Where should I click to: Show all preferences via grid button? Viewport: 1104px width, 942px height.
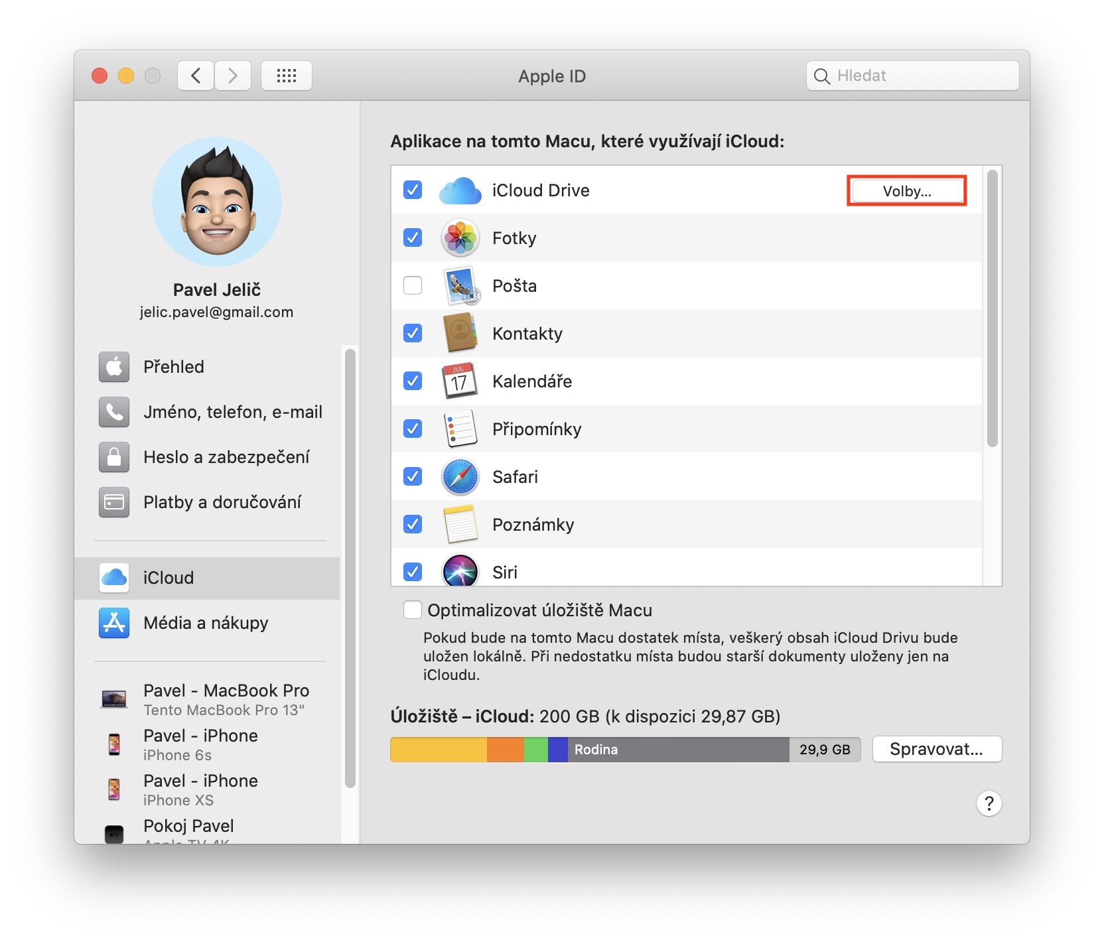coord(287,76)
